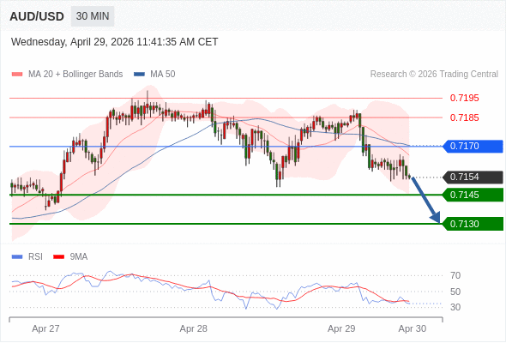The image size is (506, 343).
Task: Click the green 0.7130 target tag
Action: pos(473,224)
